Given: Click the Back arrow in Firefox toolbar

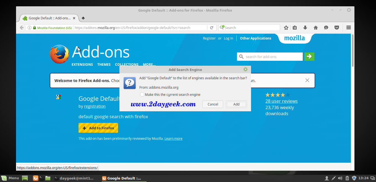Looking at the screenshot, I should (22, 28).
